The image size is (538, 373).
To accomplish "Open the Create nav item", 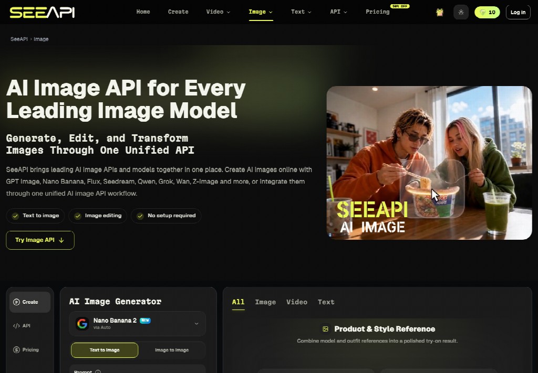I will pyautogui.click(x=178, y=12).
